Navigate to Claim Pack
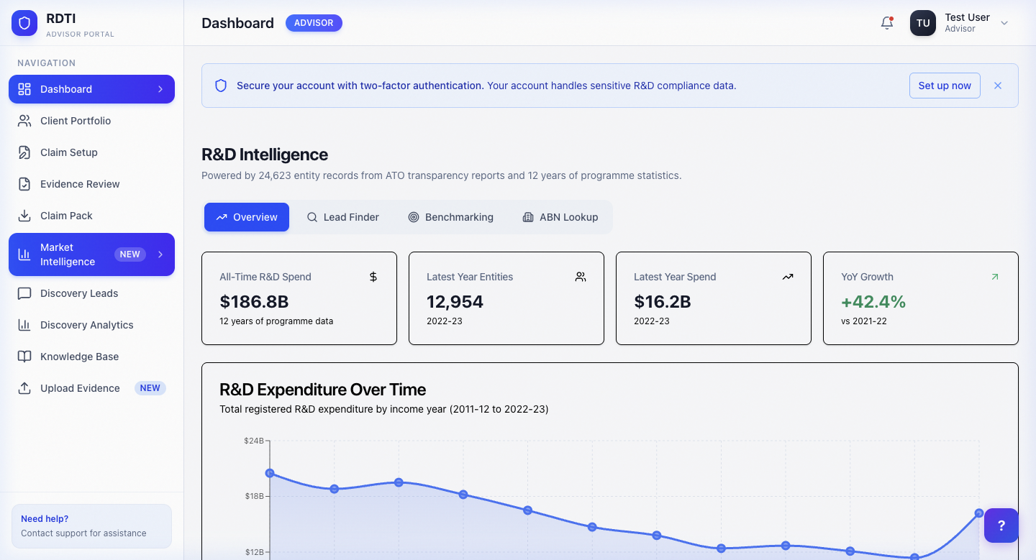Viewport: 1036px width, 560px height. tap(91, 216)
